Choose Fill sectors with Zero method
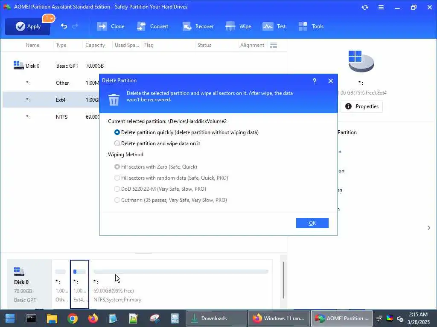The height and width of the screenshot is (327, 437). (x=156, y=167)
